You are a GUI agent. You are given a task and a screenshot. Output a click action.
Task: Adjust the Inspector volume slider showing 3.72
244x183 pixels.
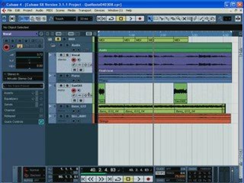[29, 55]
